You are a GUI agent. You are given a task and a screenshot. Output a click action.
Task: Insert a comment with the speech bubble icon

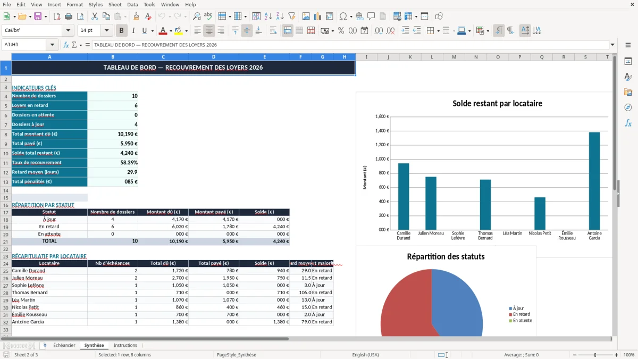click(371, 16)
